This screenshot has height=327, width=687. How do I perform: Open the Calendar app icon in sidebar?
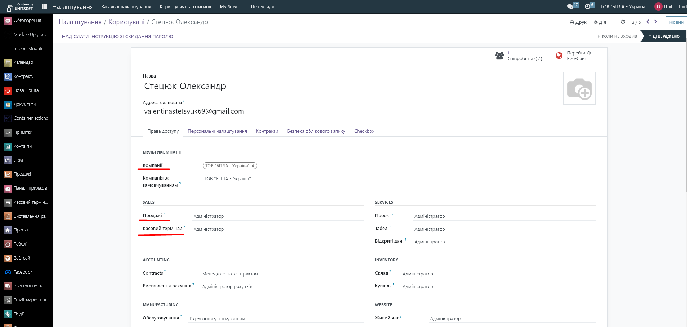tap(8, 63)
